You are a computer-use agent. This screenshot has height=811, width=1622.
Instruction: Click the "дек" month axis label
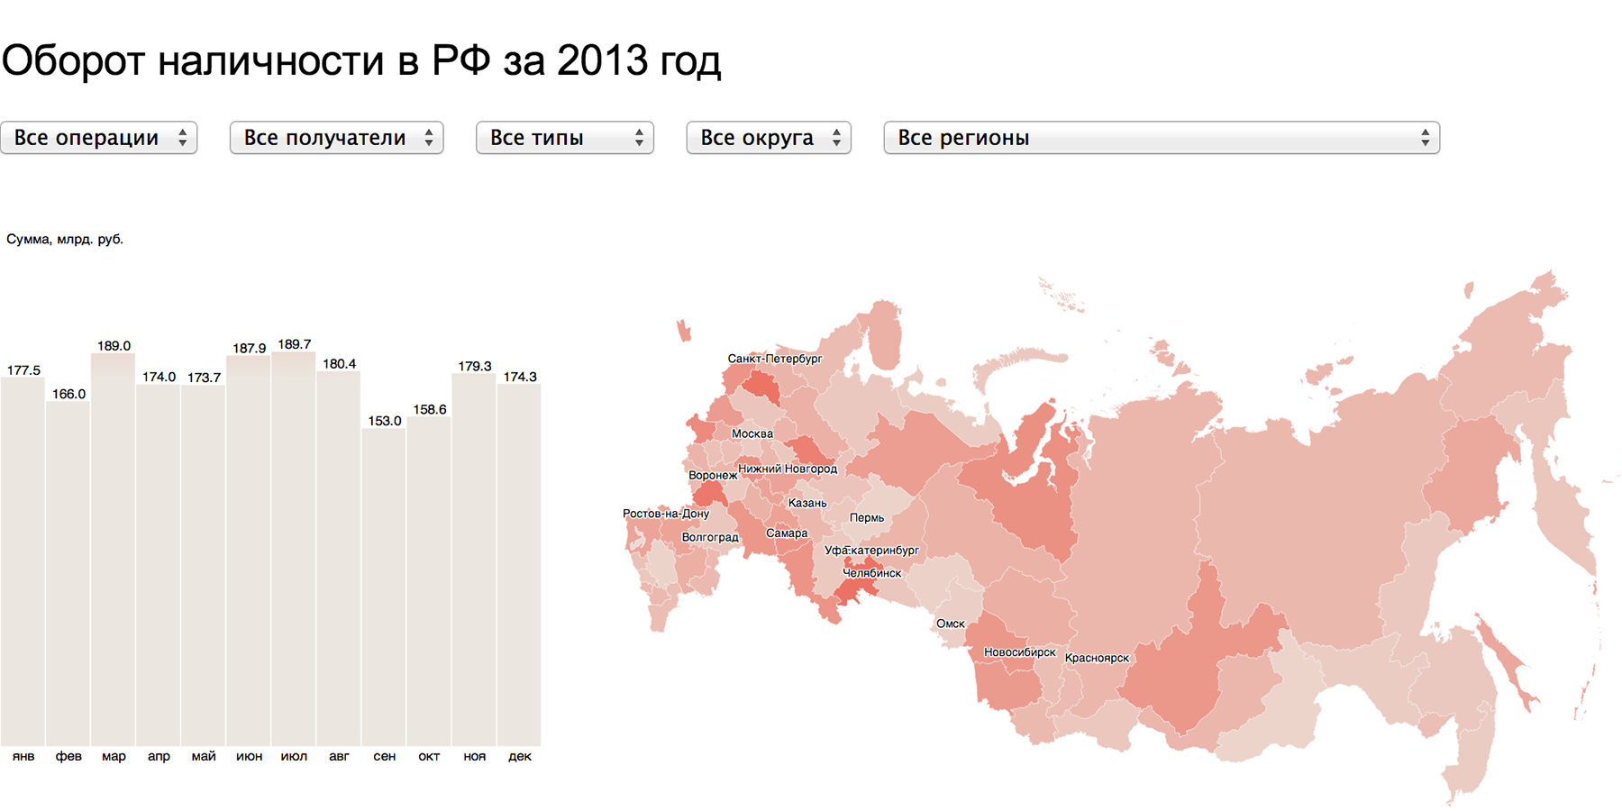(520, 756)
